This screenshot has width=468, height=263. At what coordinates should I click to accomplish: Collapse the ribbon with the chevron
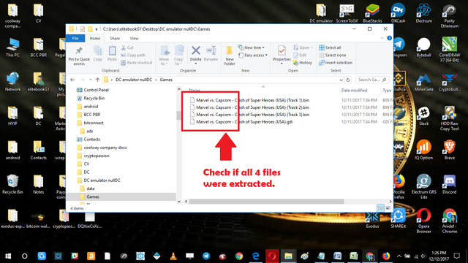[382, 38]
